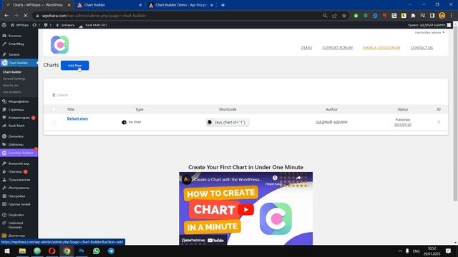
Task: Copy the ays_chart shortcode icon
Action: pos(210,122)
